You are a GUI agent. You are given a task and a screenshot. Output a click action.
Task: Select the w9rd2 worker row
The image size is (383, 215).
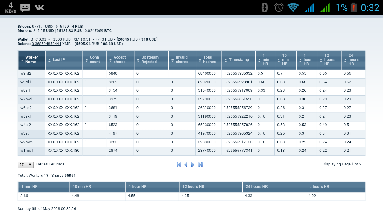[x=31, y=73]
